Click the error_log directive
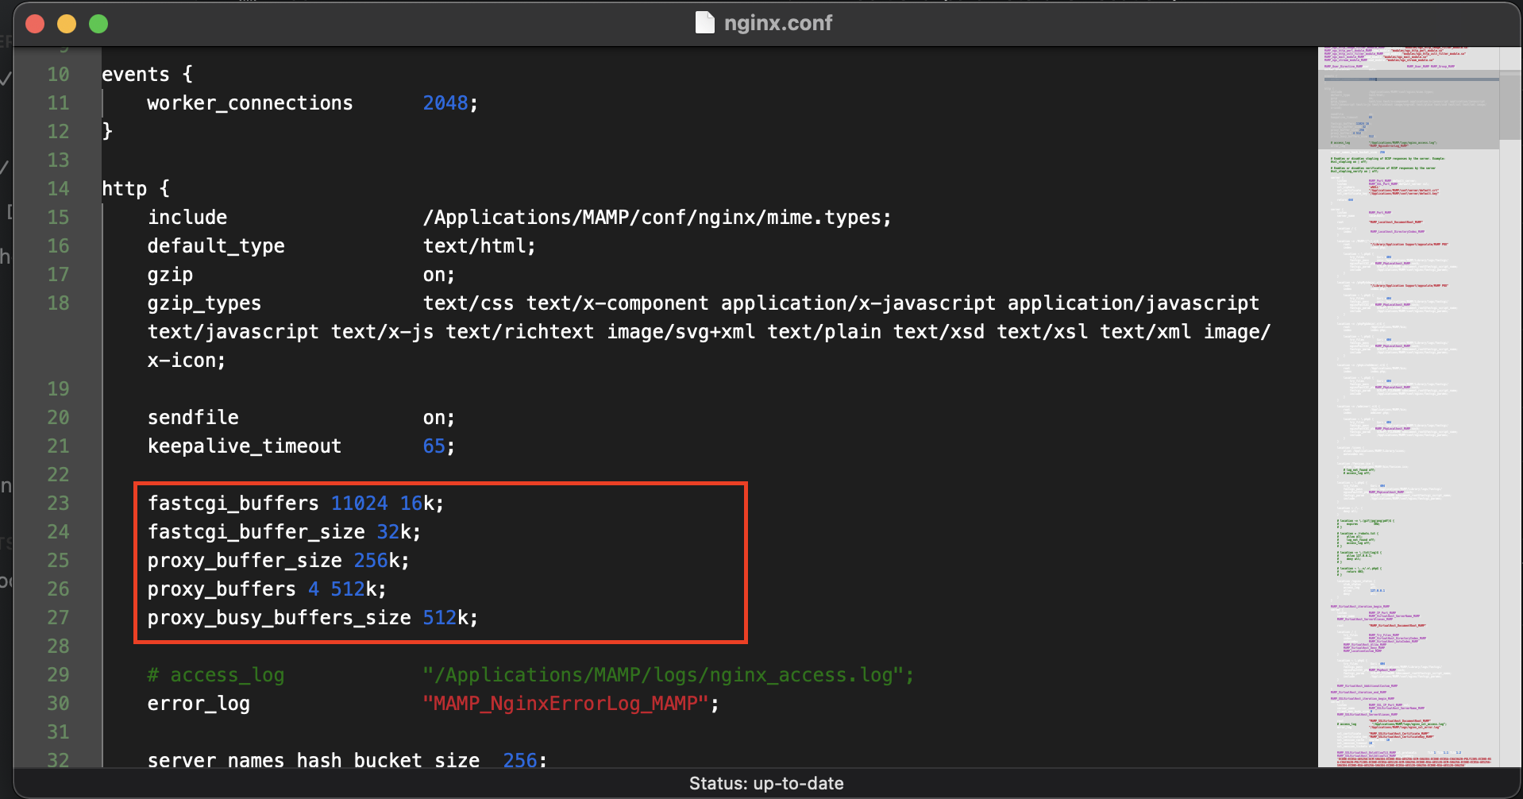 click(x=199, y=704)
